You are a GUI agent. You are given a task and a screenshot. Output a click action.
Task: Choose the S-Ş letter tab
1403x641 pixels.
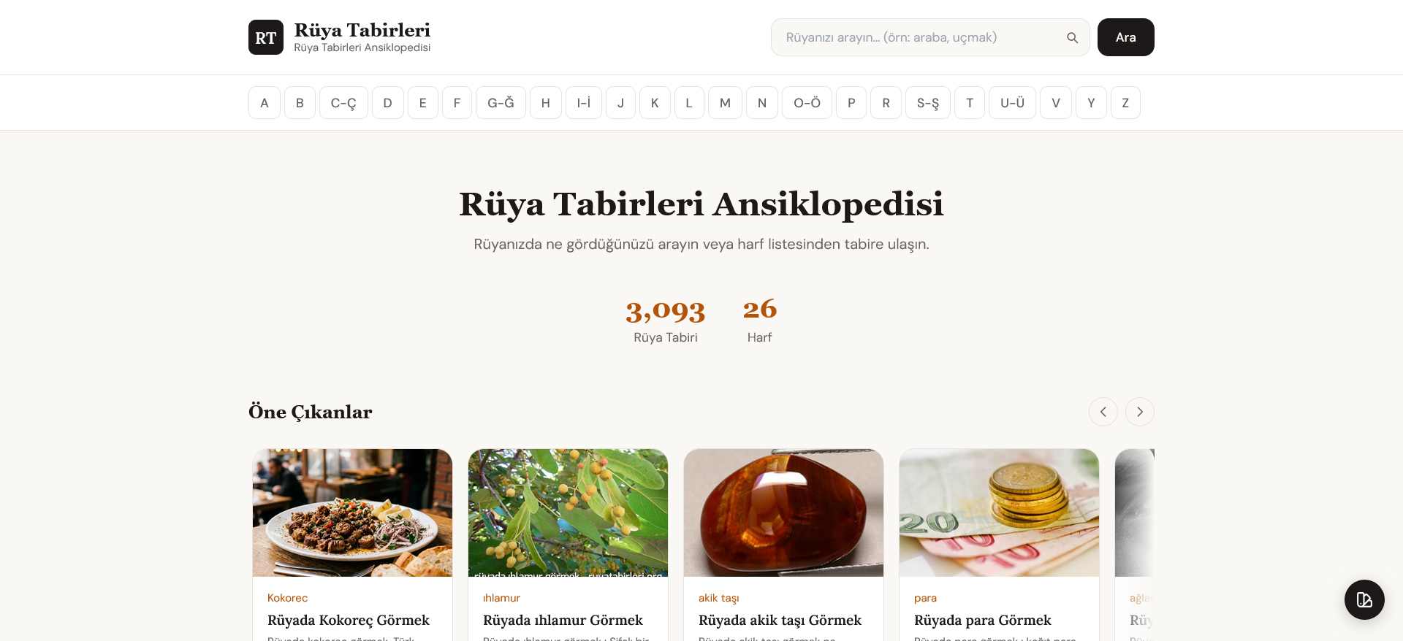coord(928,103)
